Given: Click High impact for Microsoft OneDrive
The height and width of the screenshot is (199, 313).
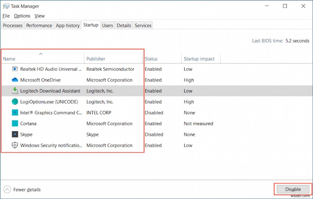Looking at the screenshot, I should 189,80.
